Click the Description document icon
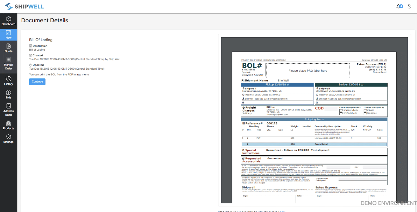This screenshot has height=212, width=417. (30, 46)
